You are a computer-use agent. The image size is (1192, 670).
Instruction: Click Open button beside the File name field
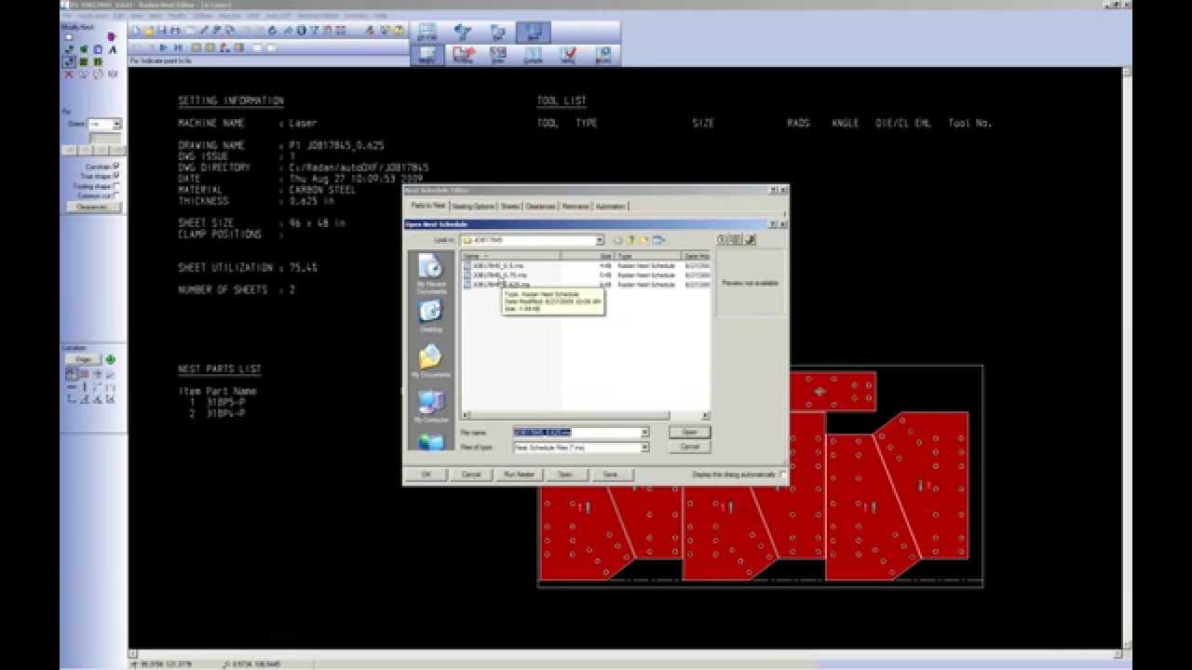[689, 432]
